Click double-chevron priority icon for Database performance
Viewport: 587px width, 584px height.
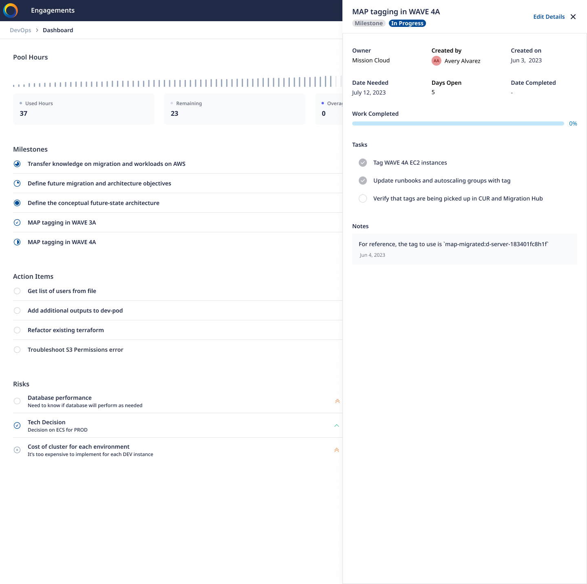[x=337, y=401]
